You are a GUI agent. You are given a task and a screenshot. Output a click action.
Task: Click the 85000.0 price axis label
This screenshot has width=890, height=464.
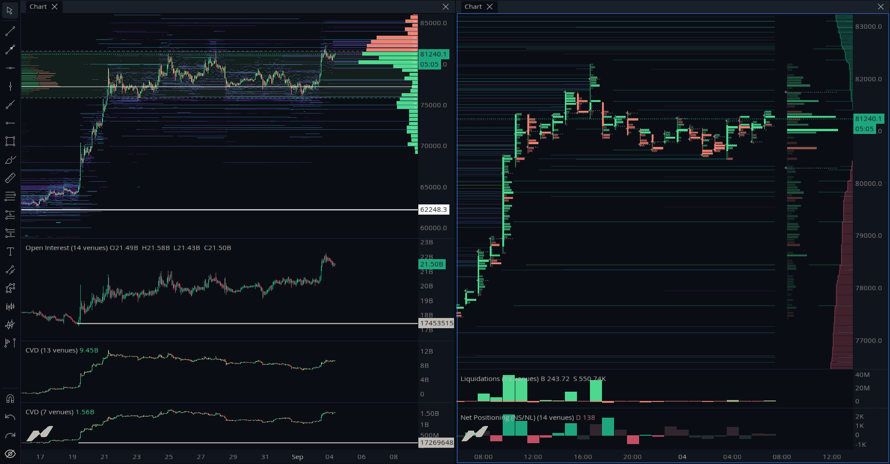point(434,23)
